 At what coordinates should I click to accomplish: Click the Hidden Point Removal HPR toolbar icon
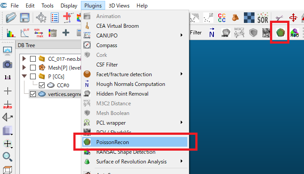coord(226,33)
